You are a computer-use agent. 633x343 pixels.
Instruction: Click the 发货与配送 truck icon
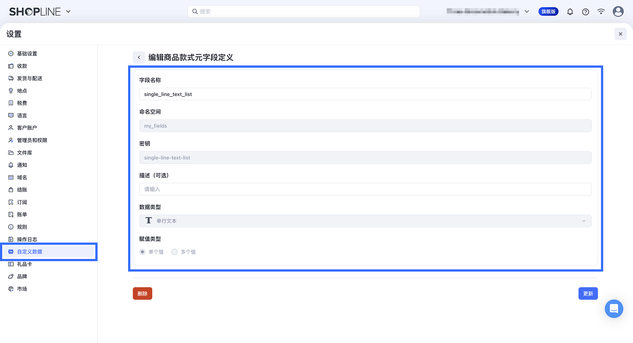coord(11,78)
